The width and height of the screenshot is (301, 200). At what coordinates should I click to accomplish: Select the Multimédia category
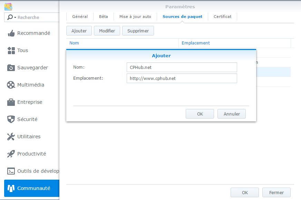click(x=32, y=85)
